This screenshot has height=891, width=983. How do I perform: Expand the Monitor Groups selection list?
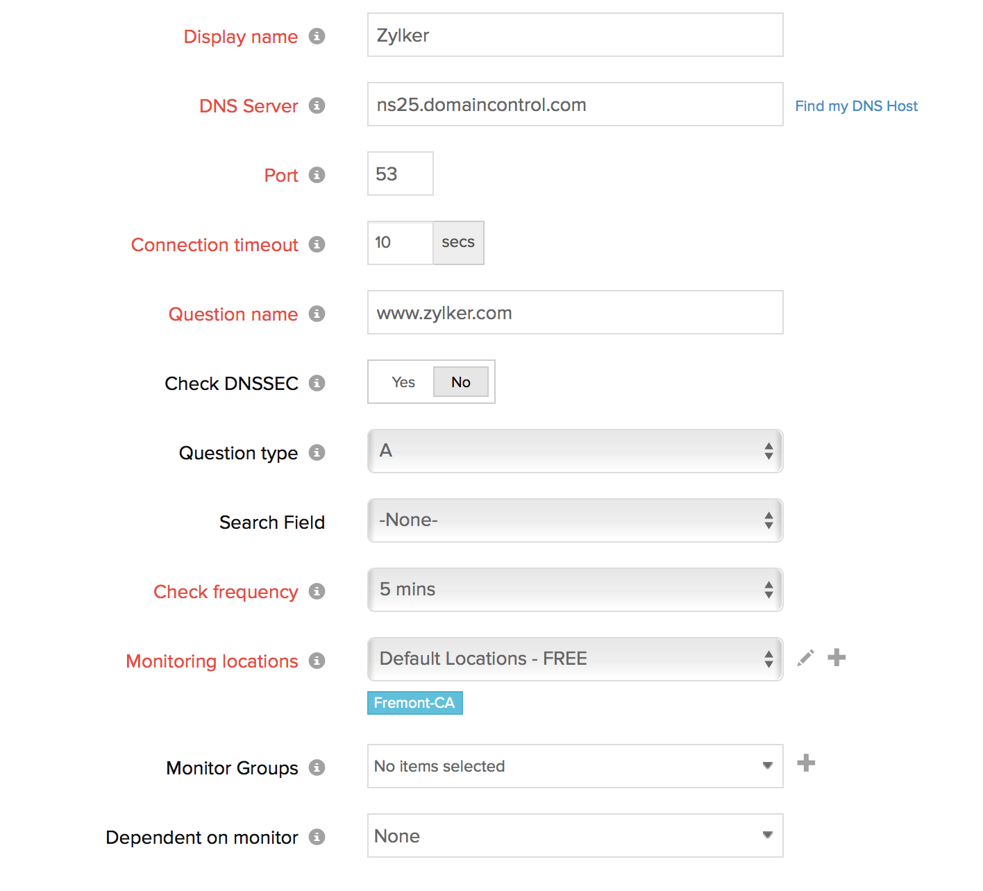575,766
